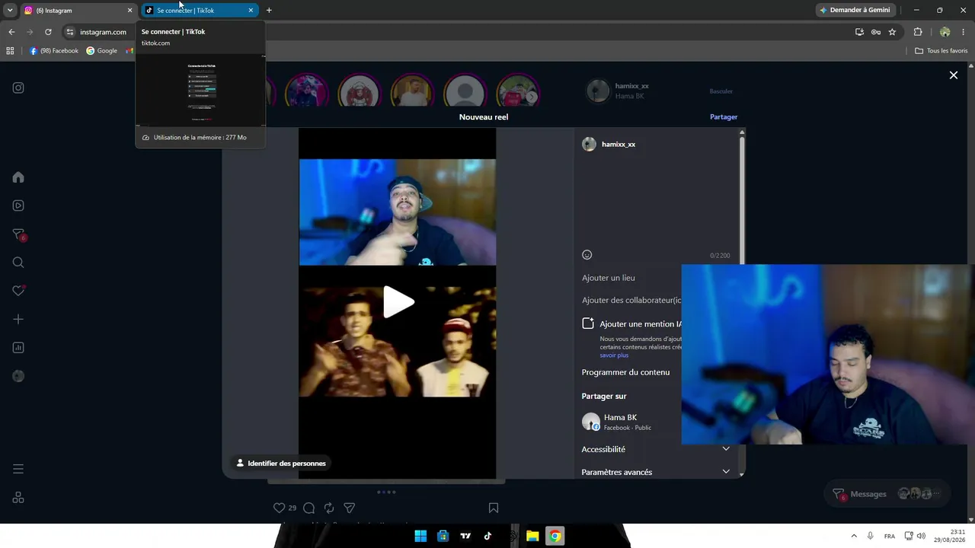Comment on the post below the dialog
This screenshot has width=975, height=548.
pos(308,508)
